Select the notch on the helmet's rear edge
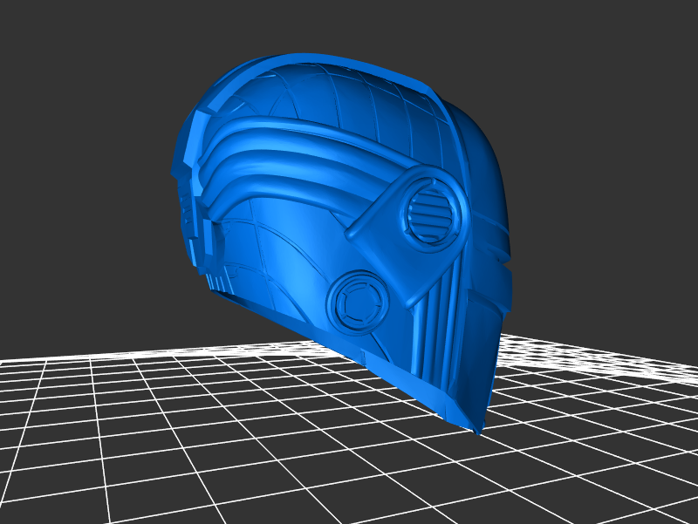 click(504, 257)
